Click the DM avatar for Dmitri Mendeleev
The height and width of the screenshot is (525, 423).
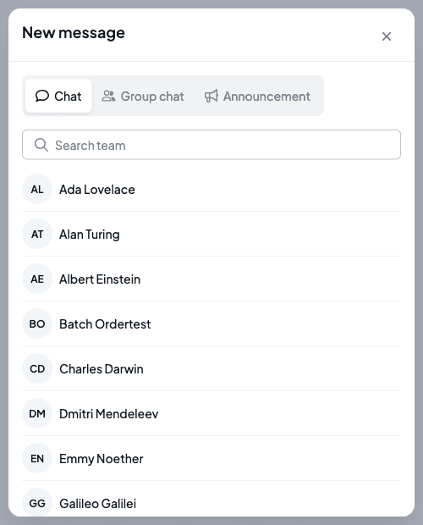pos(37,413)
